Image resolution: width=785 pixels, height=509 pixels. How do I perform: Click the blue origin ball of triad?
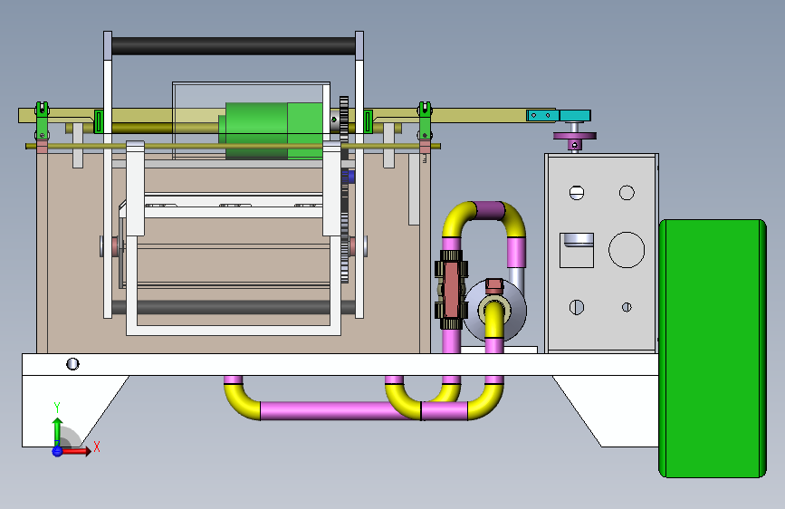pos(57,451)
